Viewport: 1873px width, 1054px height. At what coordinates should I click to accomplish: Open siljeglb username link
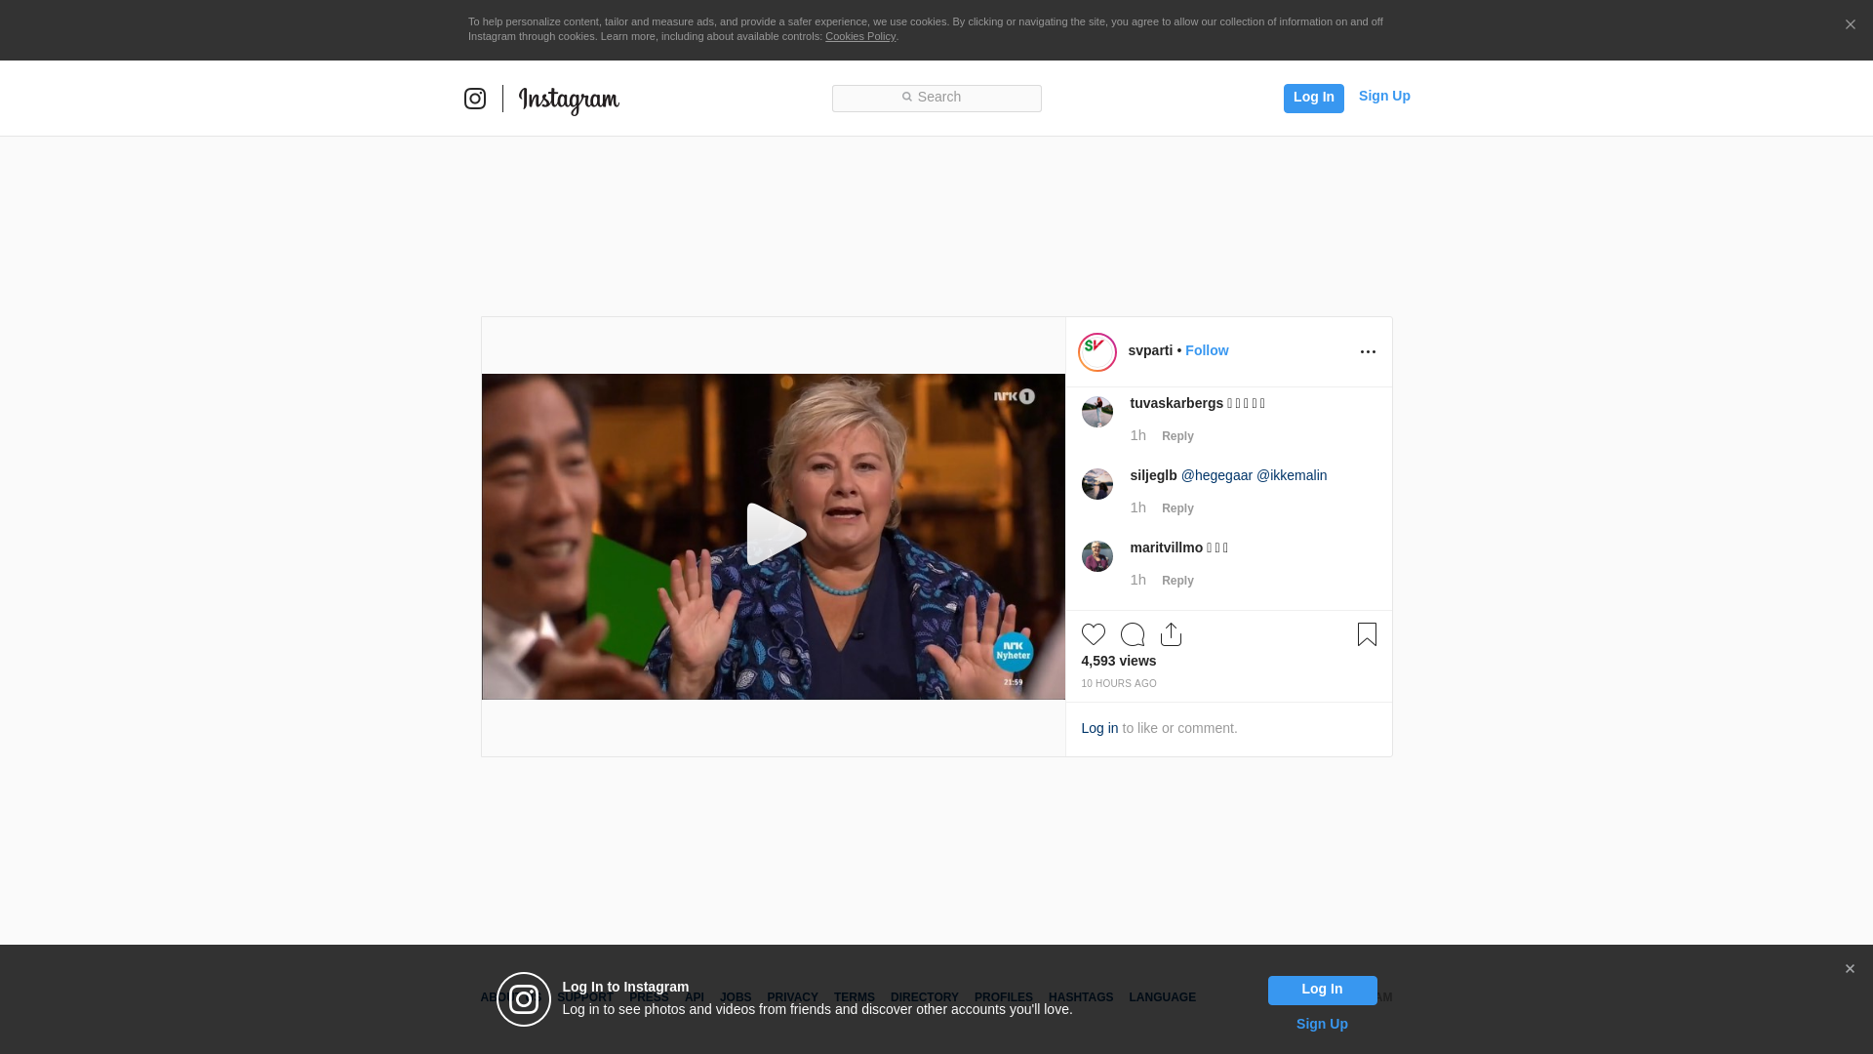pos(1153,476)
